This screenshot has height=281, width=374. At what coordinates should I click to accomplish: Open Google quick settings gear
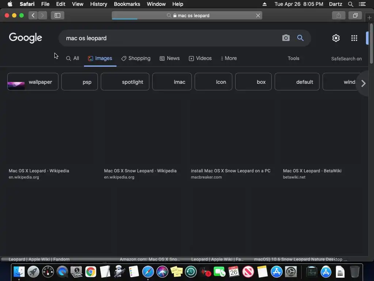(x=336, y=38)
